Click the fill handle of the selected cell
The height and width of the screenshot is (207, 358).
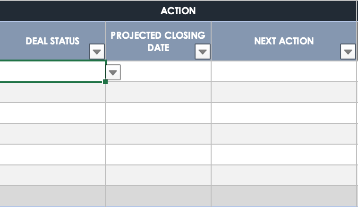tap(105, 82)
